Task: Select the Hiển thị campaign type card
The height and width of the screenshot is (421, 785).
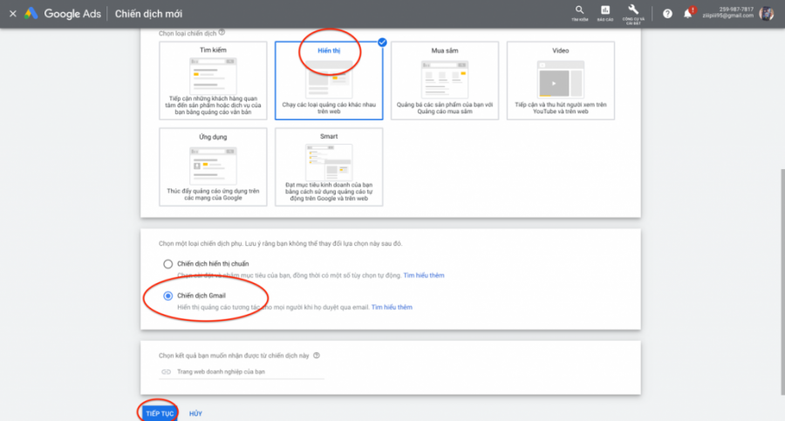Action: click(x=329, y=80)
